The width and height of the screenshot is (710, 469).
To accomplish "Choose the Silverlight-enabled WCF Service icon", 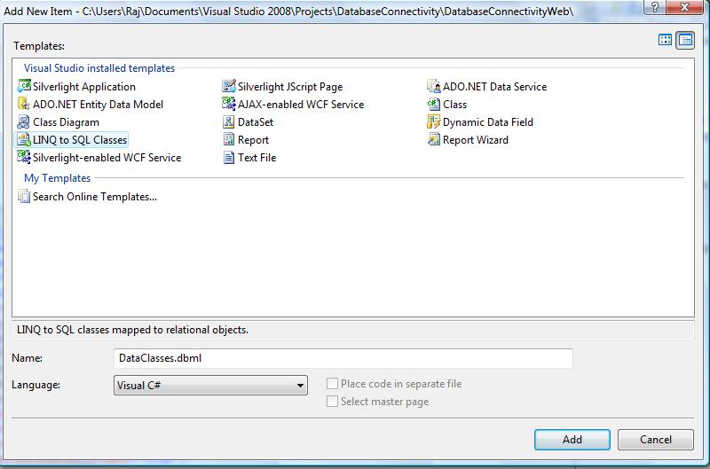I will tap(24, 157).
